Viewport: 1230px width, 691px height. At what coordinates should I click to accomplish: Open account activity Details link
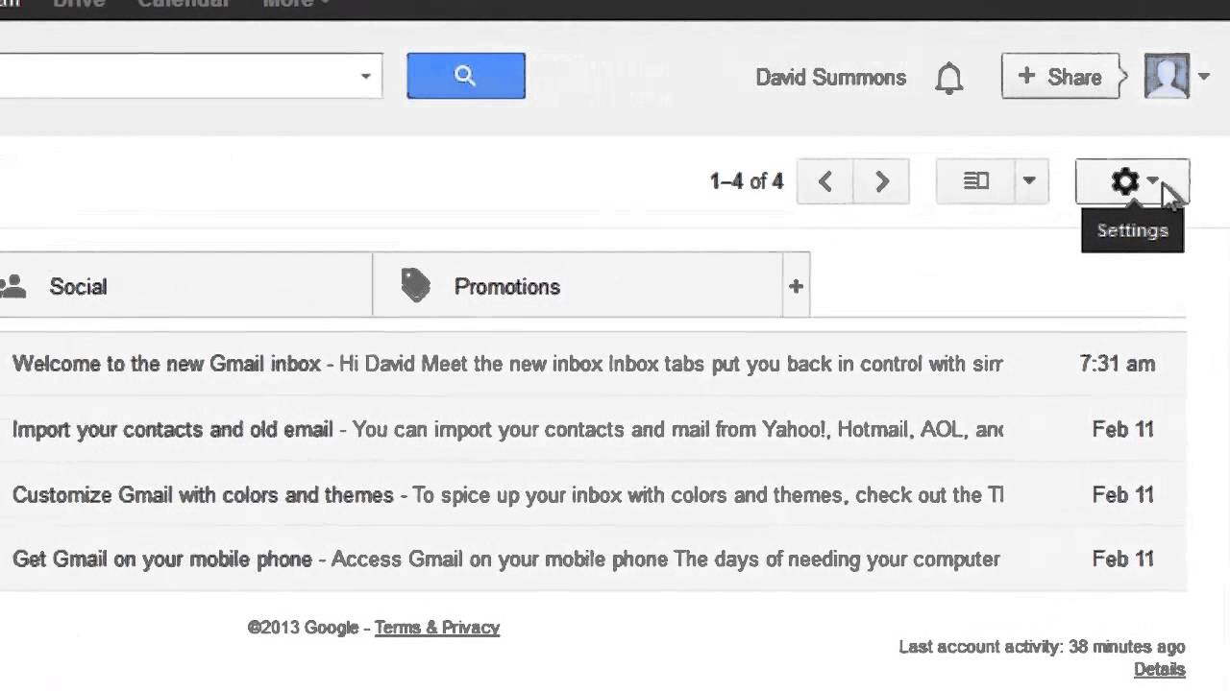[1159, 669]
